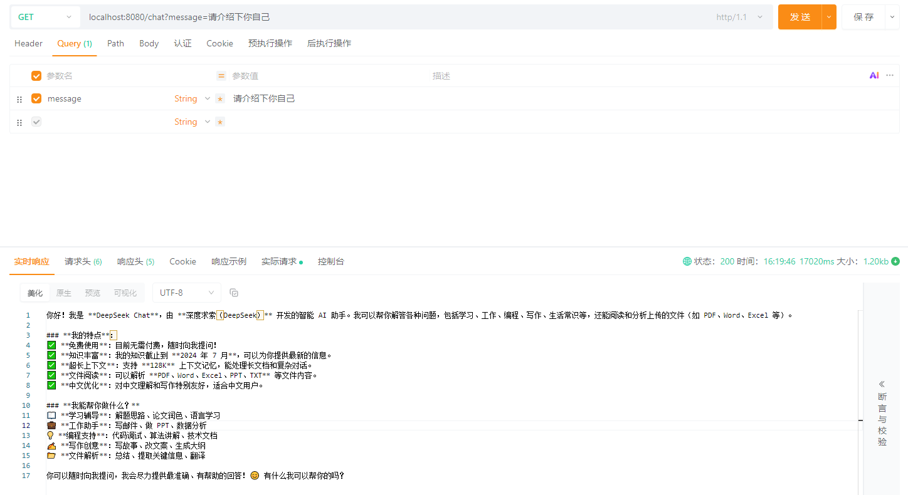
Task: Click the writing-hand emoji beside **写作创意**
Action: coord(51,445)
